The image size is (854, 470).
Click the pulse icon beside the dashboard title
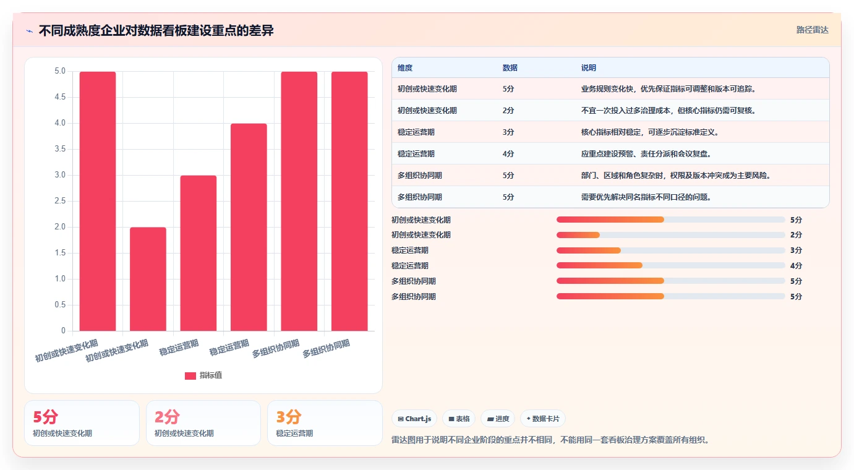[30, 31]
